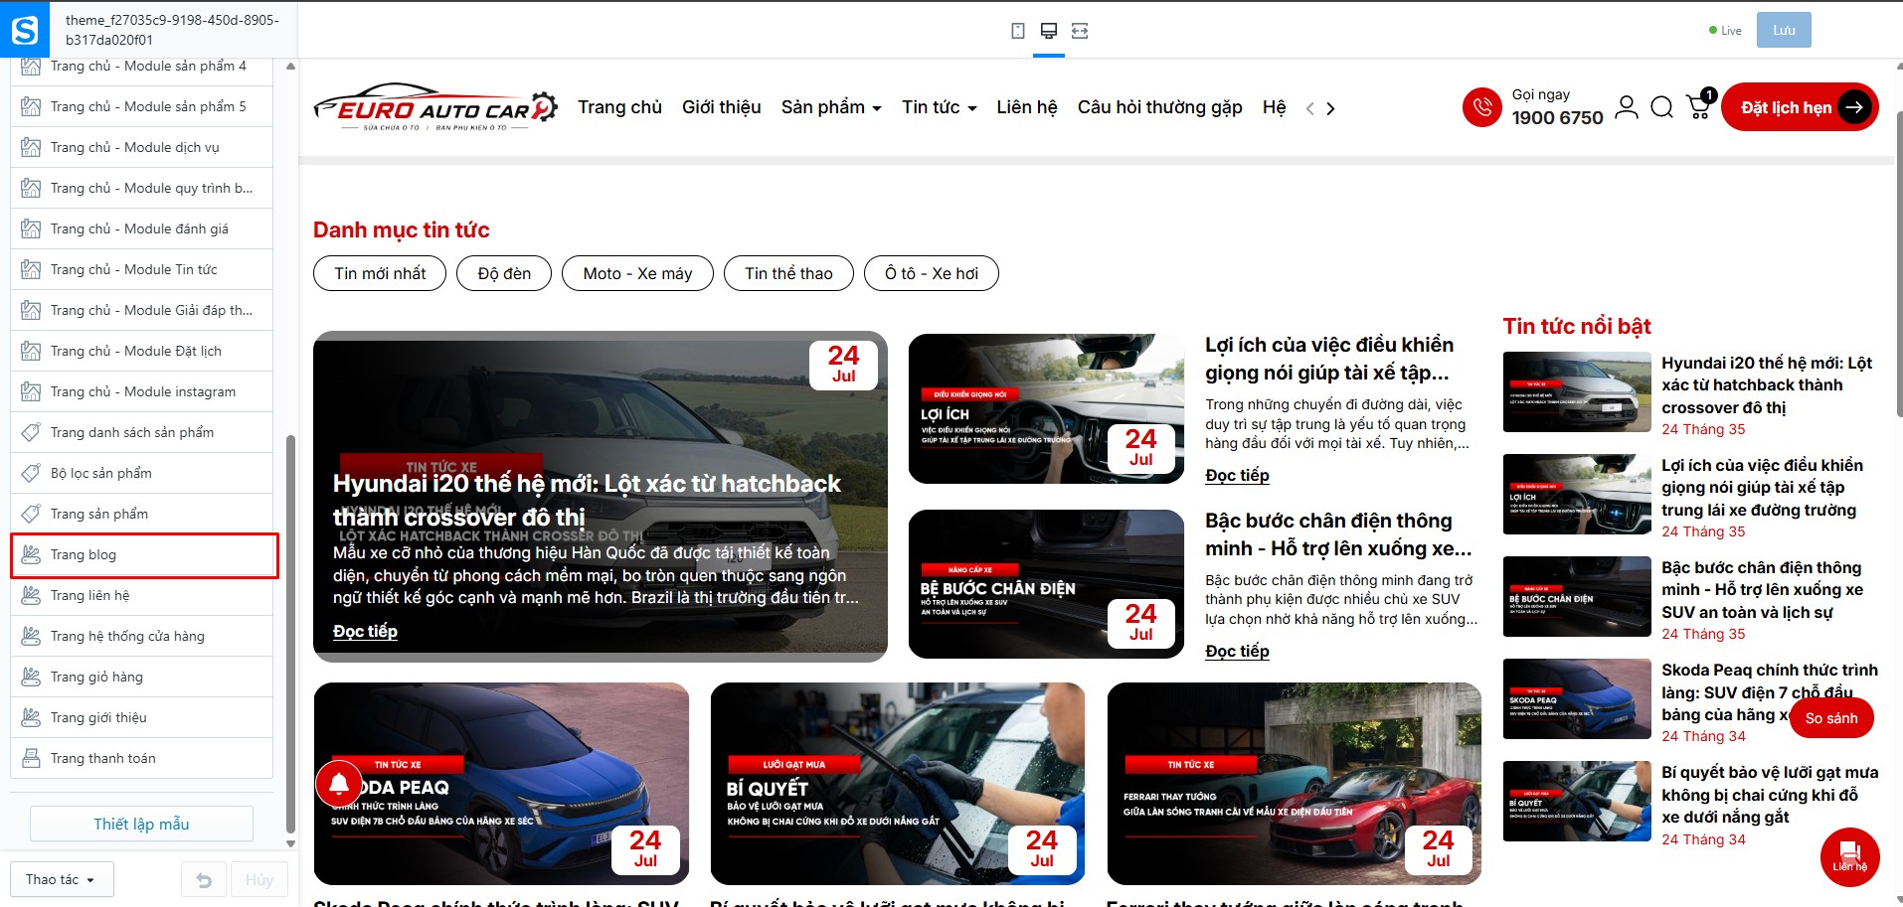Select Trang chủ - Module dịch vụ
The image size is (1903, 907).
coord(142,147)
